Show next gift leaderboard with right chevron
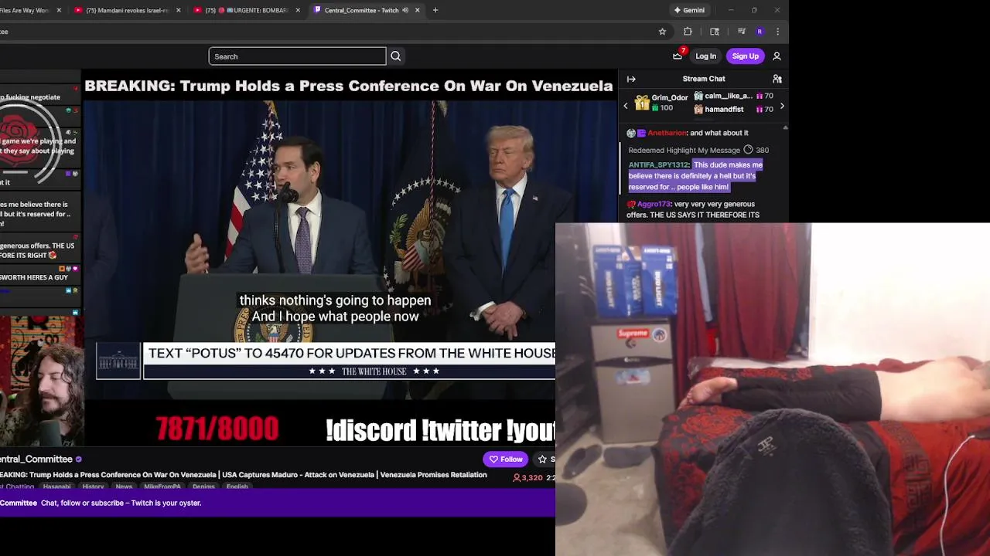Image resolution: width=990 pixels, height=556 pixels. point(782,106)
